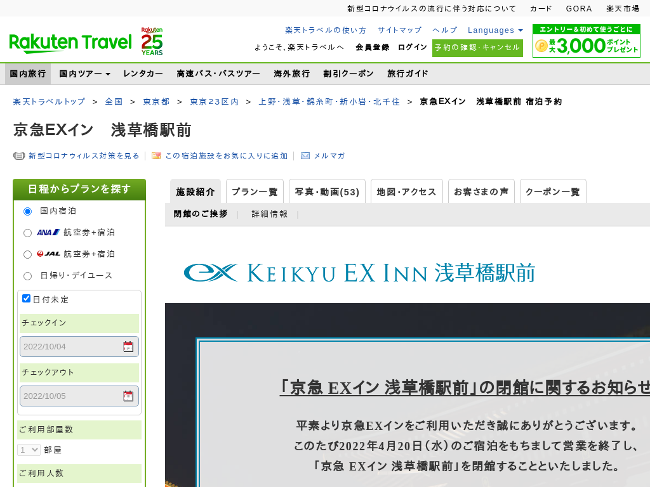This screenshot has height=487, width=650.
Task: Switch to the クーポン一覧 tab
Action: (553, 192)
